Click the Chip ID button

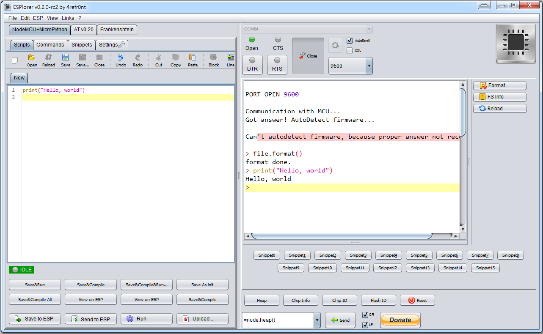click(x=339, y=300)
